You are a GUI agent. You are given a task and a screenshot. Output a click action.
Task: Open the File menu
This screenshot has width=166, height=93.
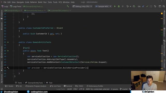(x=5, y=2)
